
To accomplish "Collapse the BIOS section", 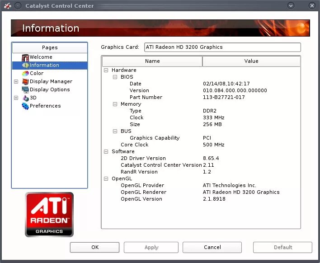I will click(x=115, y=77).
